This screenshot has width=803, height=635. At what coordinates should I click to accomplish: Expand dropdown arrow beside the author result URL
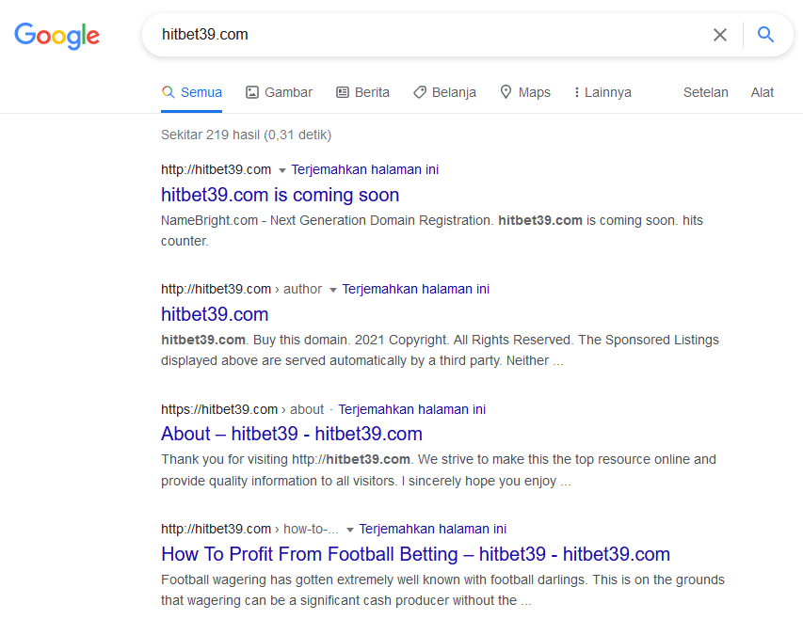point(333,290)
